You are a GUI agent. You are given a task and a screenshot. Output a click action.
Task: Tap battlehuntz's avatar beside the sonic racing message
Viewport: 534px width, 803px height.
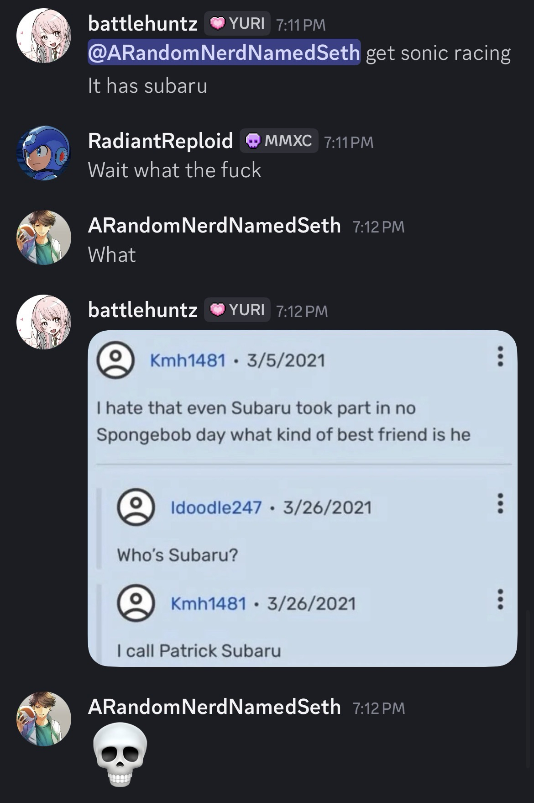44,36
